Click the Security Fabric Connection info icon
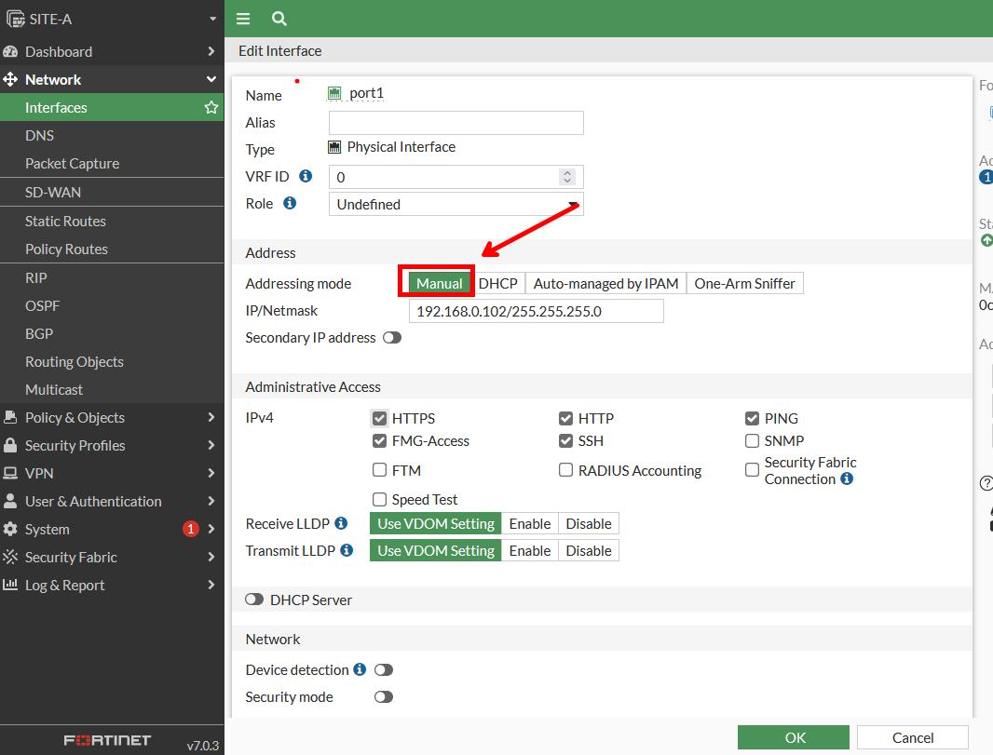This screenshot has width=993, height=755. (847, 479)
